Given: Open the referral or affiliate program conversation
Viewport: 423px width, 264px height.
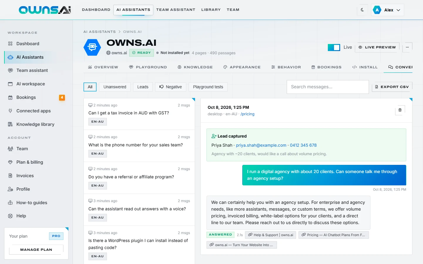Looking at the screenshot, I should point(139,178).
